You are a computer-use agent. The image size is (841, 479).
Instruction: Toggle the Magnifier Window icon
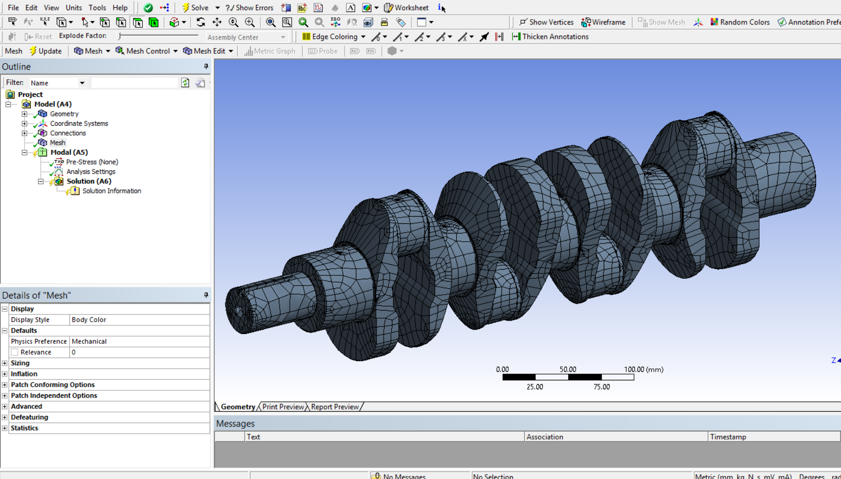[287, 22]
